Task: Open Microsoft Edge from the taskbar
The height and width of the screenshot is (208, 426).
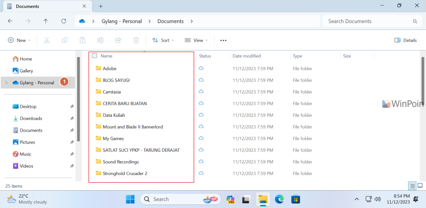Action: (x=279, y=199)
